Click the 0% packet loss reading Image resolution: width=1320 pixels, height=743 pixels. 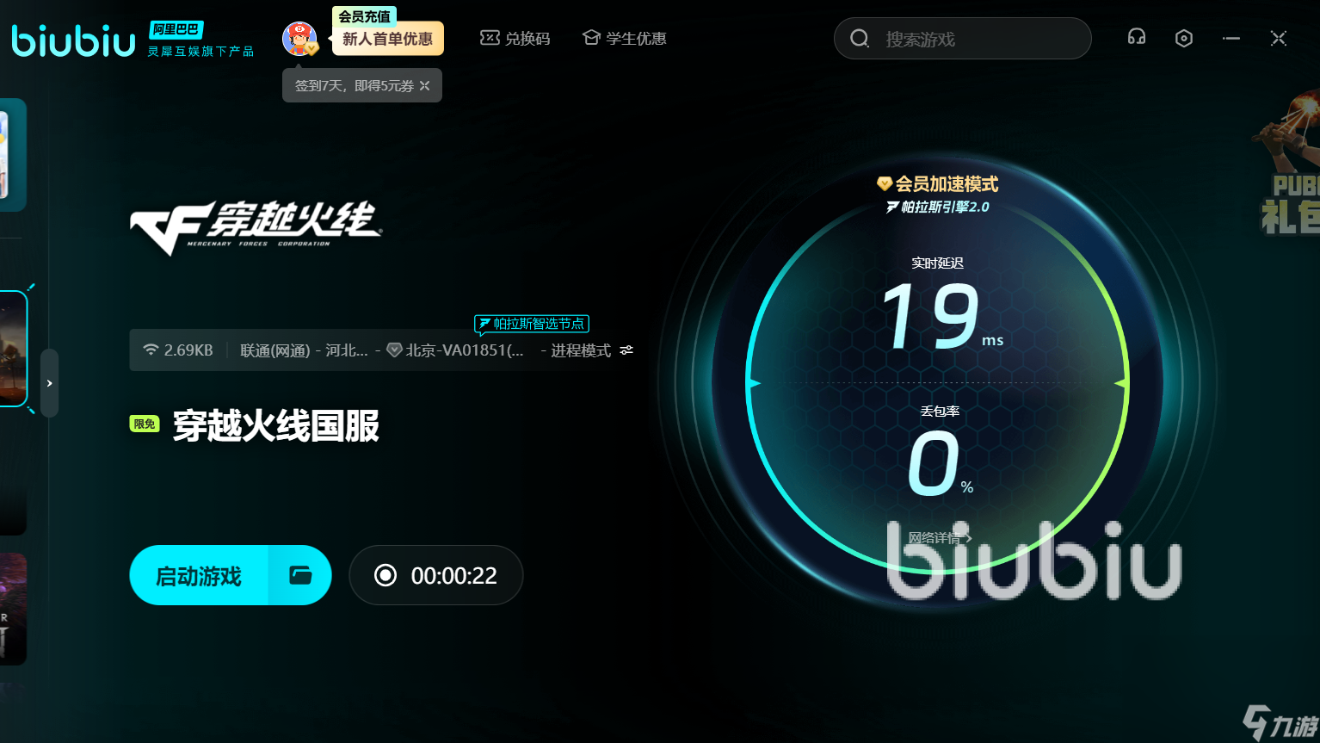940,464
